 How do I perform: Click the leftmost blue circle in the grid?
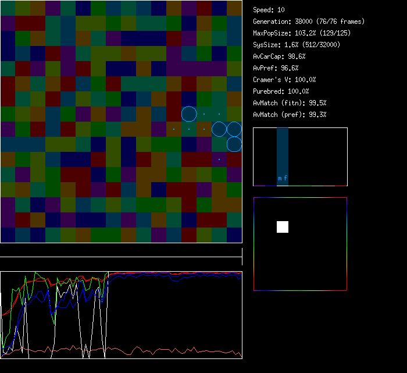pos(189,114)
